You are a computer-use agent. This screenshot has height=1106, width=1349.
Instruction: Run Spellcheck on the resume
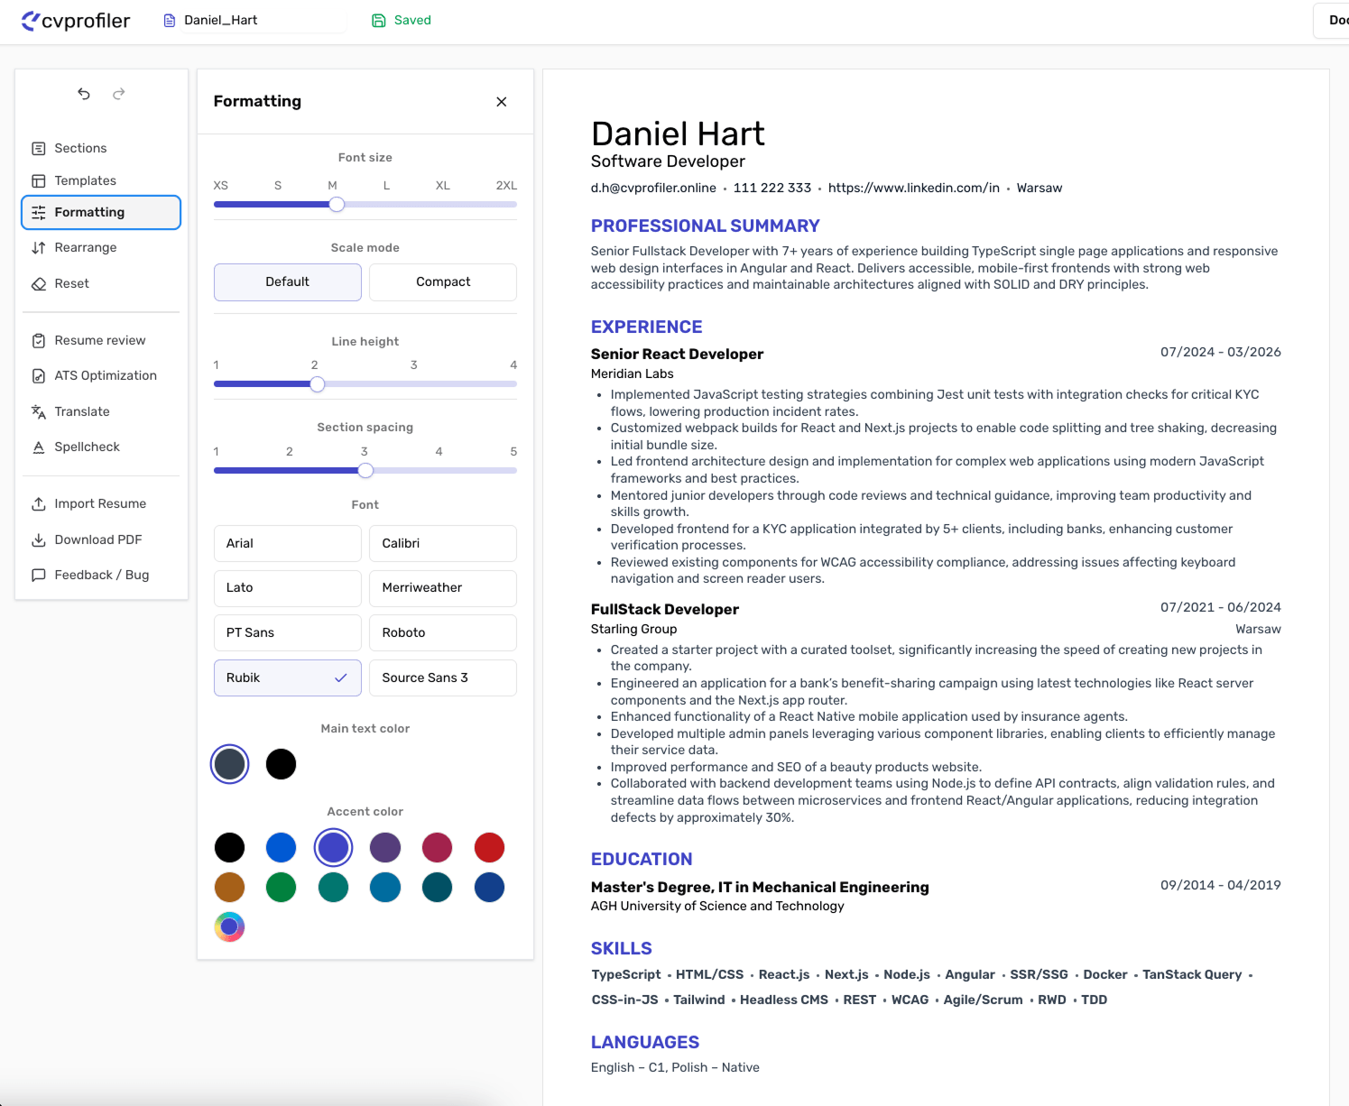click(87, 447)
